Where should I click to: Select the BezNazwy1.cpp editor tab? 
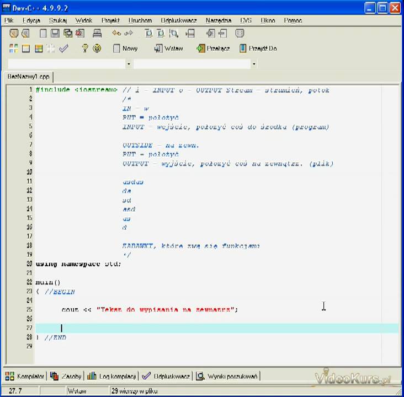coord(28,77)
